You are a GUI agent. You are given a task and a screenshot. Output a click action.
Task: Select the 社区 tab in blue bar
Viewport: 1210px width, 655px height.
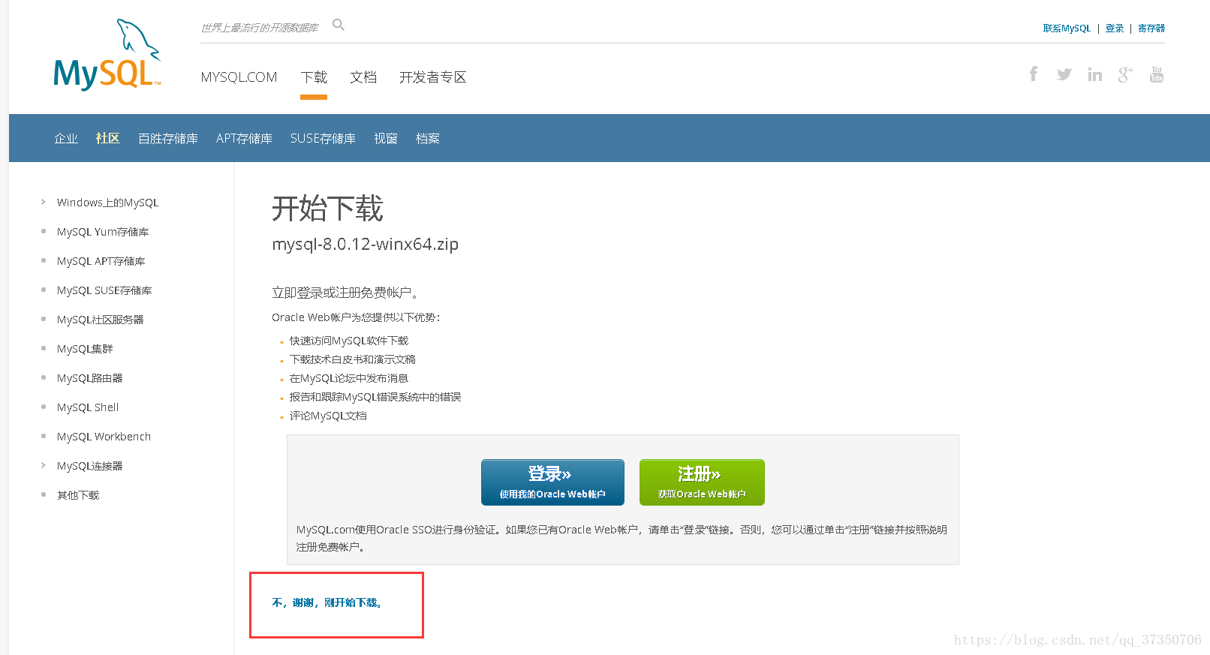(107, 138)
